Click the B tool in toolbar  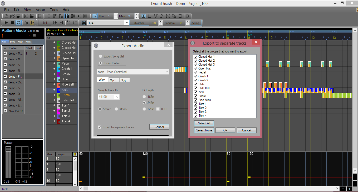(x=188, y=16)
